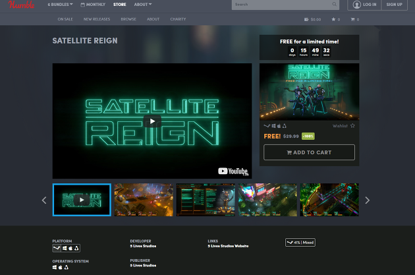The height and width of the screenshot is (275, 415).
Task: Click the Steam 41% Mixed rating badge
Action: click(300, 243)
